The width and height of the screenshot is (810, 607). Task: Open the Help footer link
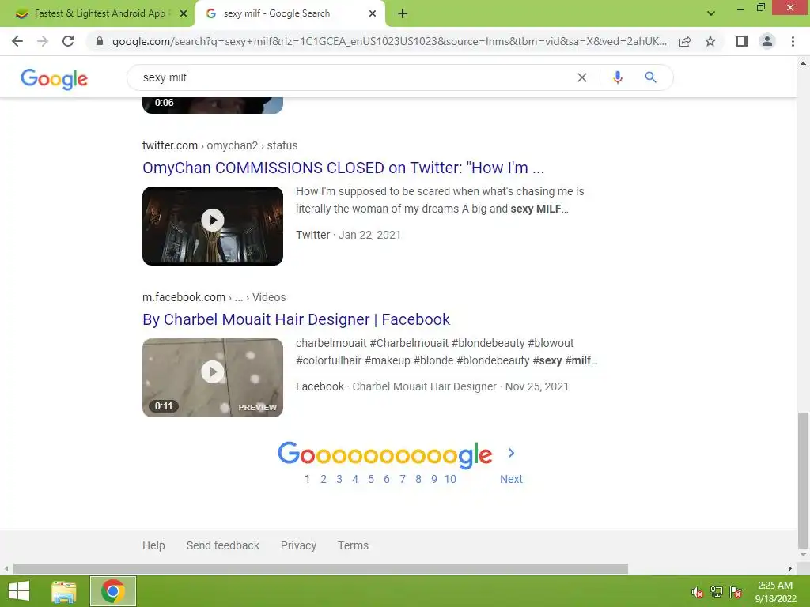click(x=153, y=545)
